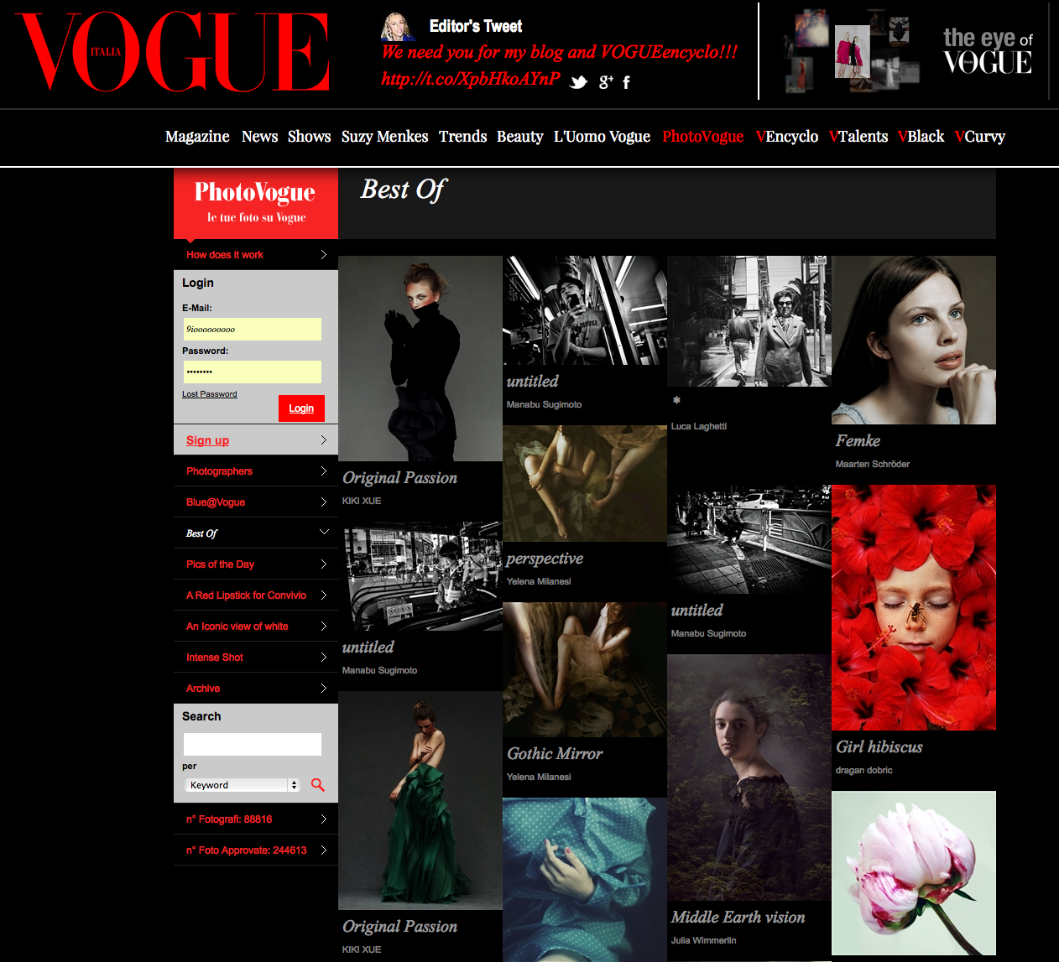This screenshot has width=1059, height=962.
Task: Open the Magazine menu
Action: pos(197,137)
